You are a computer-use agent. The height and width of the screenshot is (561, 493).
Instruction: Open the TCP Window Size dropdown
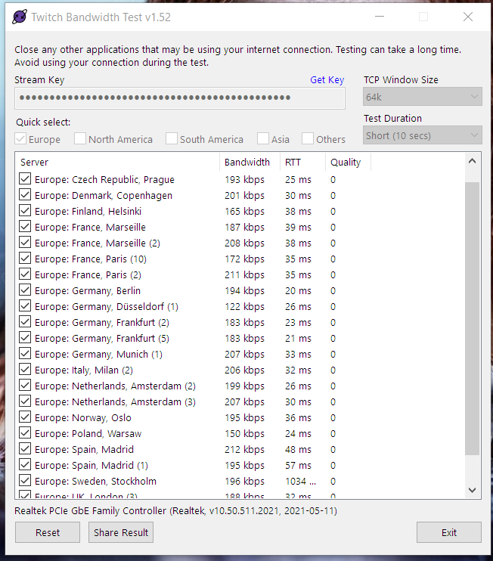[x=423, y=97]
